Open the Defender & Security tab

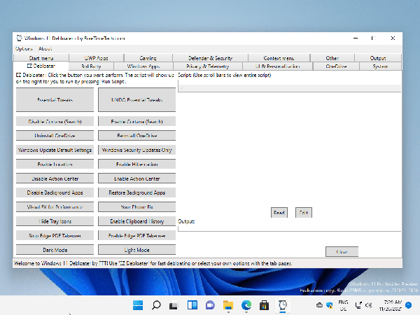coord(210,58)
